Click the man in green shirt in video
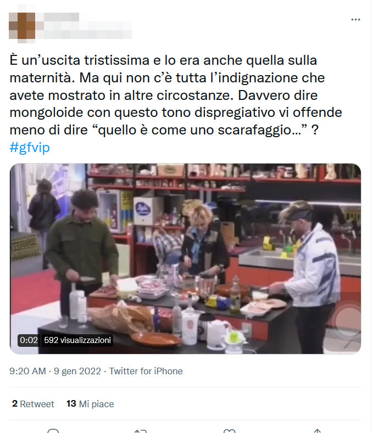Viewport: 373px width, 433px height. pos(81,249)
